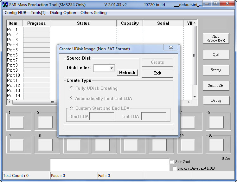Select the Port 12 row
The width and height of the screenshot is (237, 182).
(x=13, y=85)
